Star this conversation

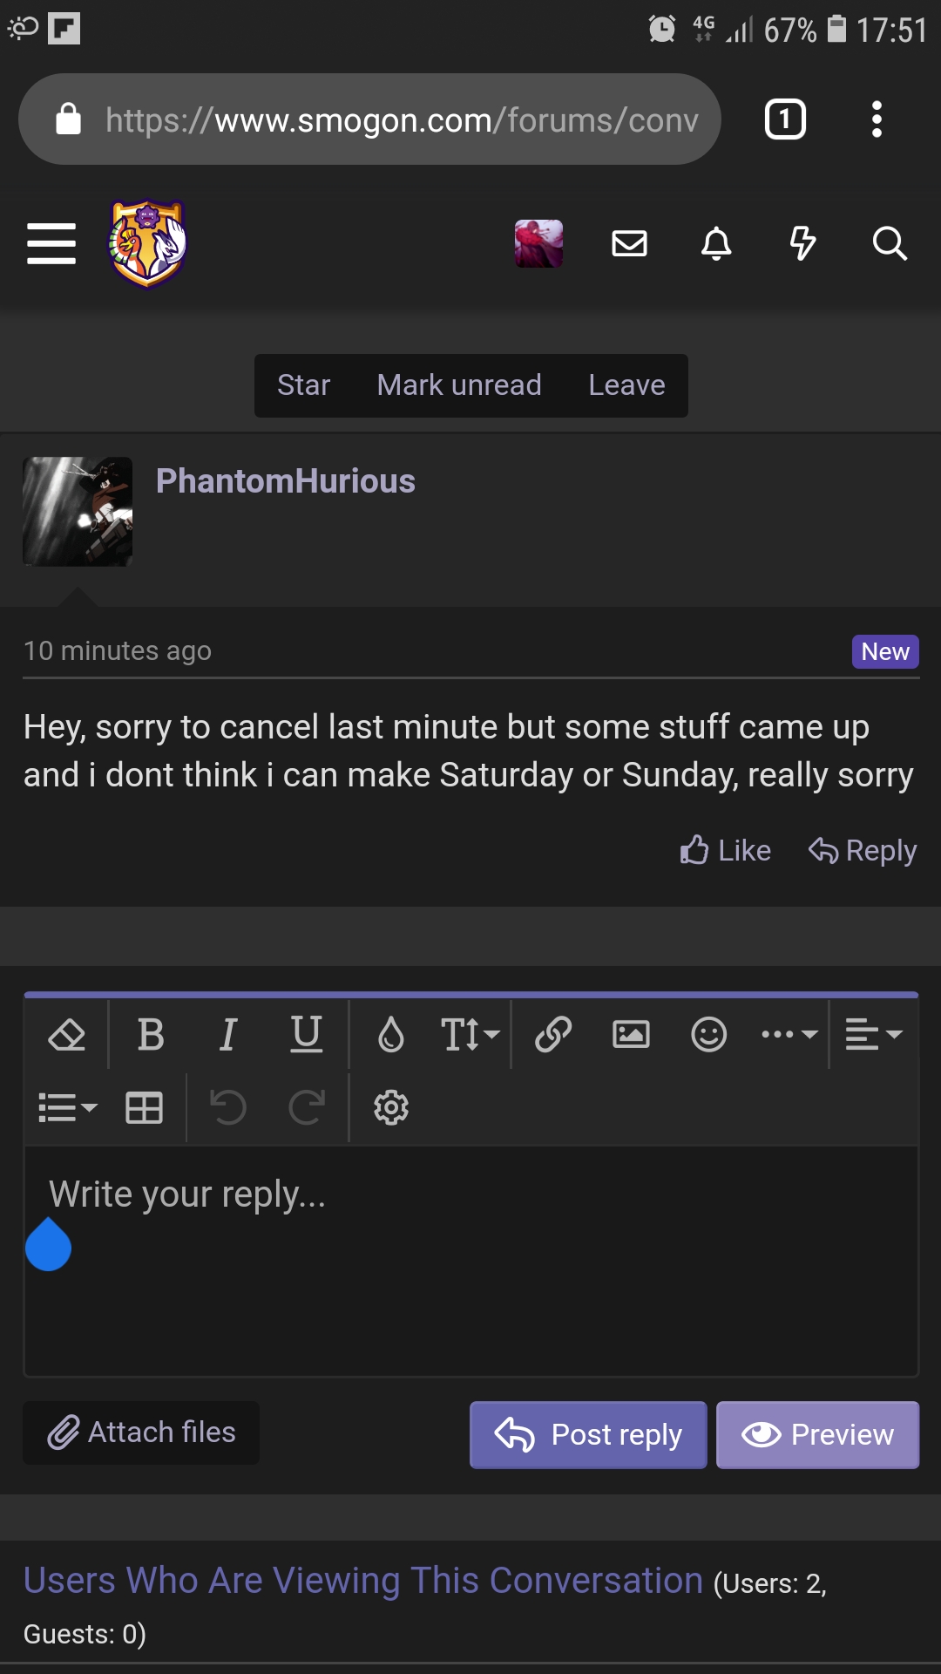pos(302,384)
